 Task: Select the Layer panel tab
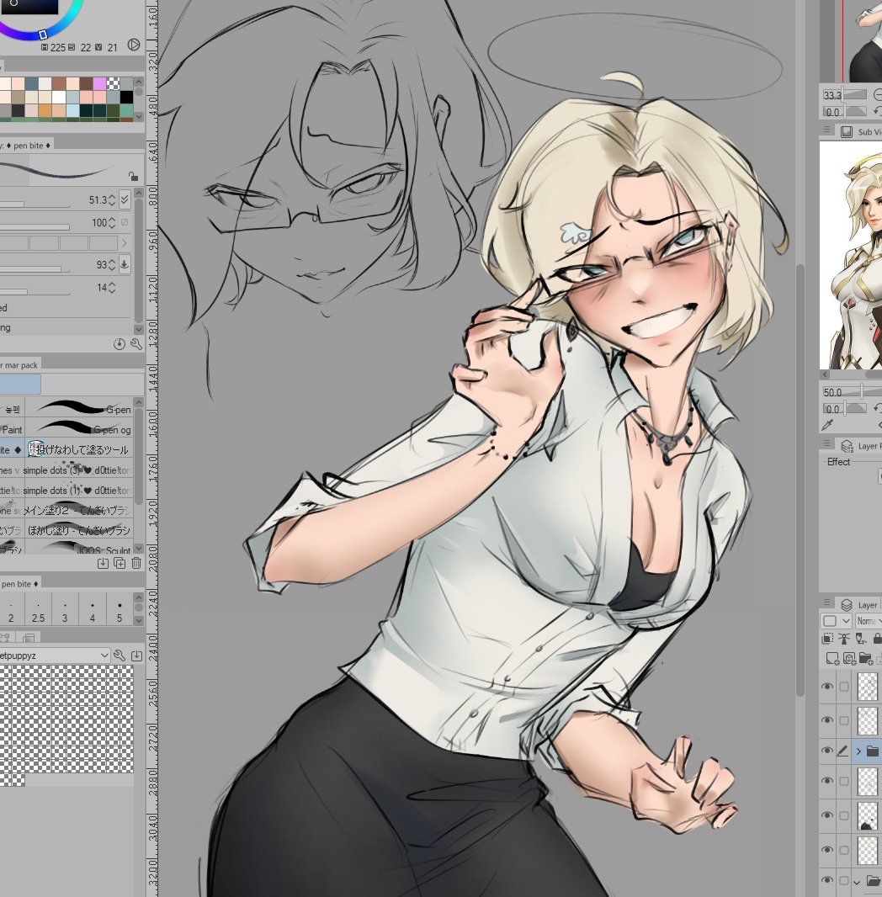tap(859, 605)
